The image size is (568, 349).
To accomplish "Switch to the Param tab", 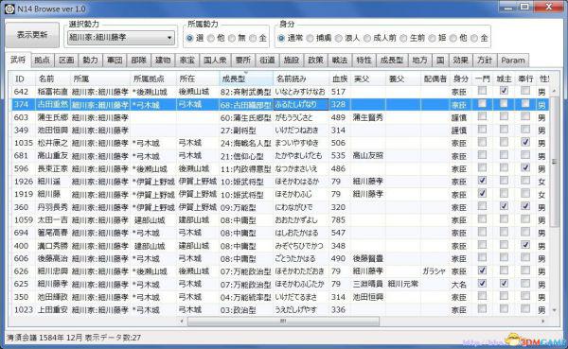I will pos(512,61).
